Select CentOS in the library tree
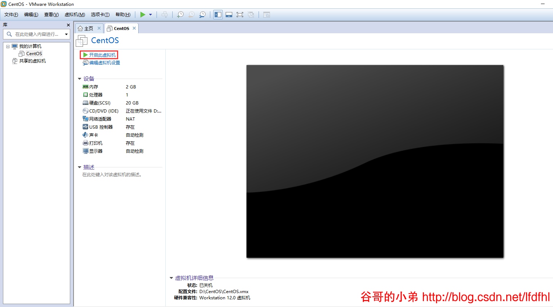 click(34, 54)
